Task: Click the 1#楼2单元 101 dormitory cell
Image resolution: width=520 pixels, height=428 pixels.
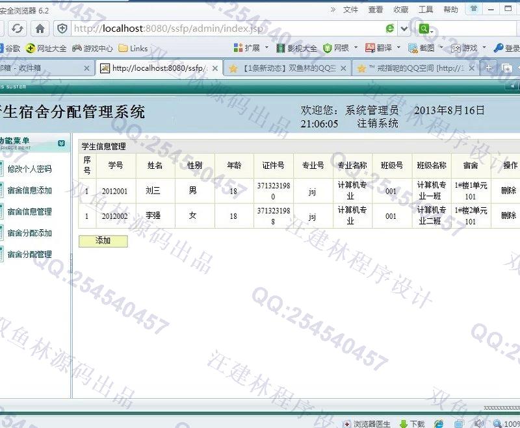Action: coord(471,216)
